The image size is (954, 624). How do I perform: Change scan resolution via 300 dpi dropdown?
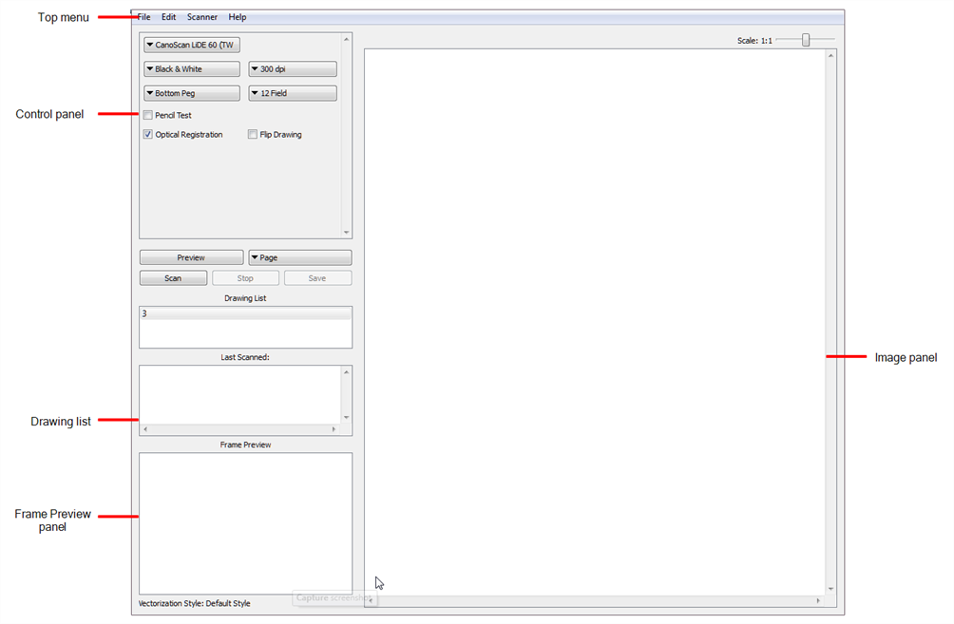(x=292, y=68)
